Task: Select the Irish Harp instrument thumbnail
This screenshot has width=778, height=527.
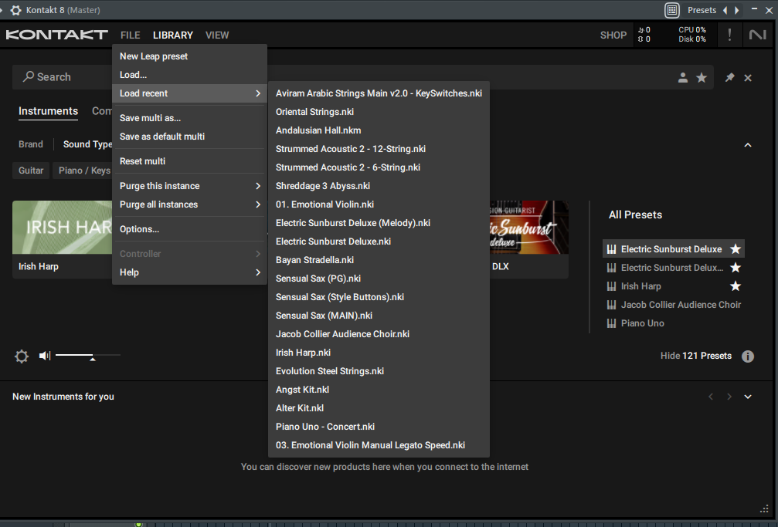Action: (x=62, y=228)
